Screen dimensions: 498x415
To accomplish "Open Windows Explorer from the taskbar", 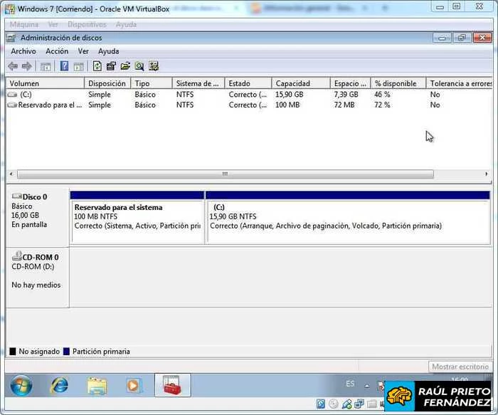I will (x=97, y=385).
